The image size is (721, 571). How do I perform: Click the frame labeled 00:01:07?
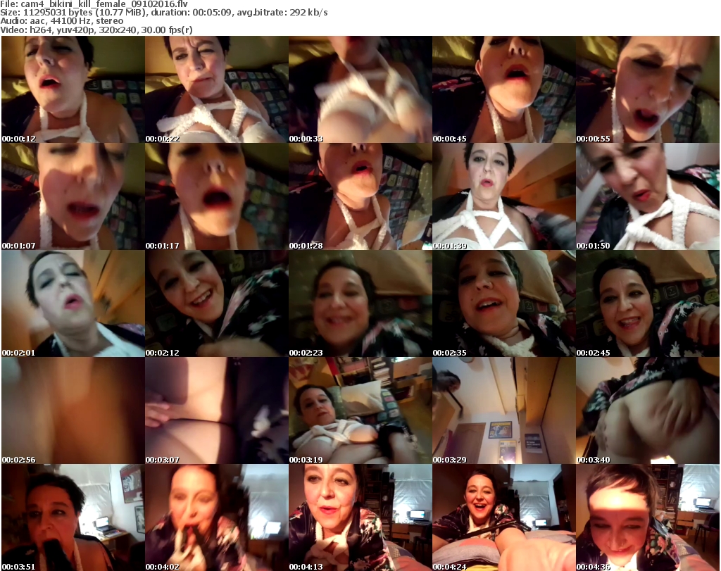pyautogui.click(x=73, y=197)
